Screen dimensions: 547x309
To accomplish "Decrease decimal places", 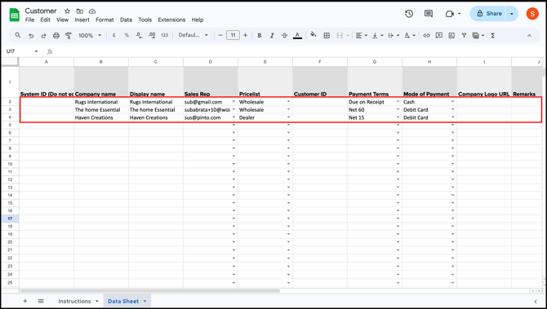I will (x=139, y=36).
